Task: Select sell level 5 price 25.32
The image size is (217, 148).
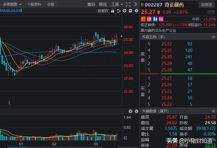Action: click(x=166, y=44)
